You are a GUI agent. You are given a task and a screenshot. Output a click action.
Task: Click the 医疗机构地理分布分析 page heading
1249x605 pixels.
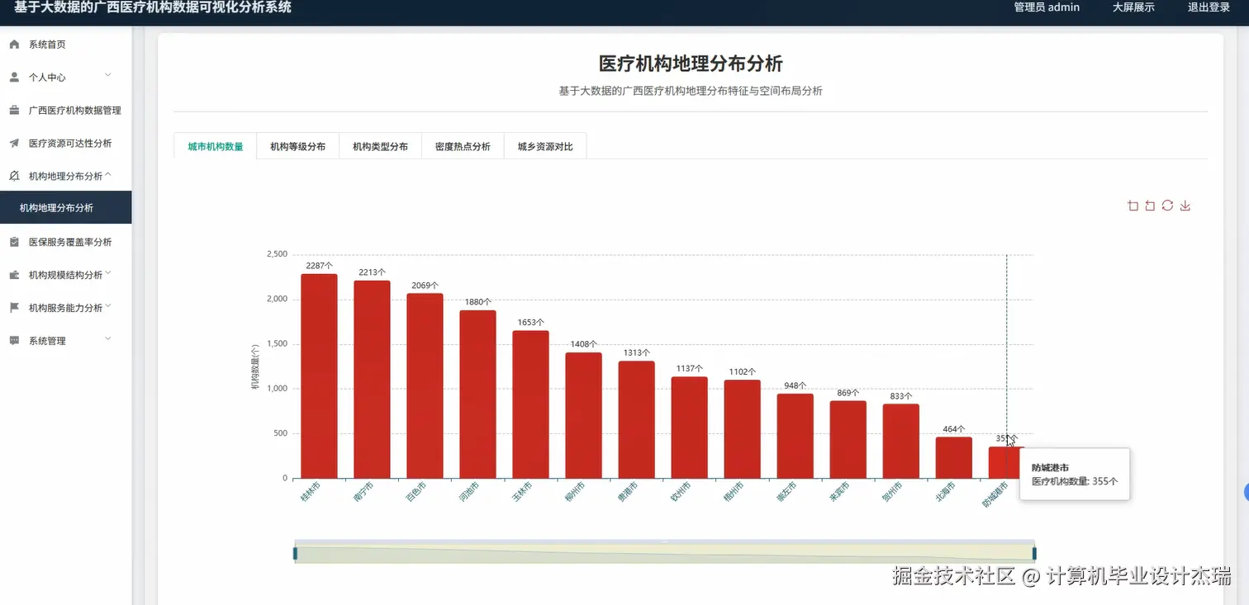coord(691,64)
